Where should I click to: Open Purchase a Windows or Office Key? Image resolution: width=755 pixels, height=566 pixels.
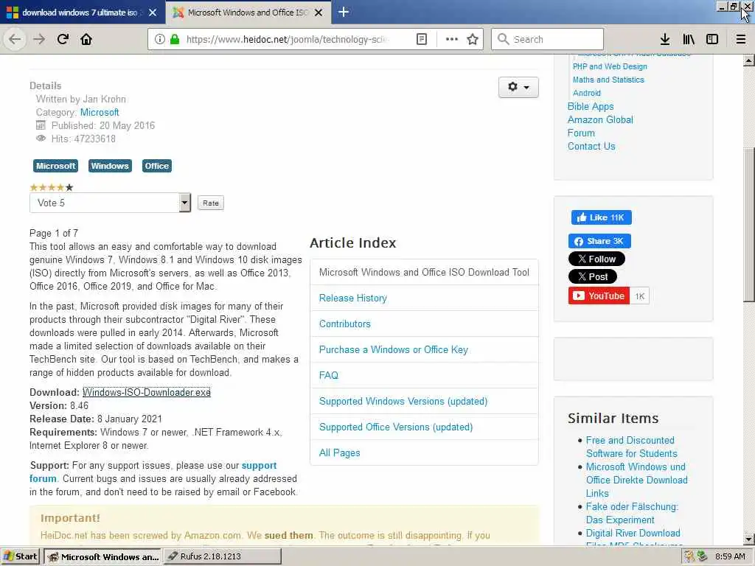[394, 350]
